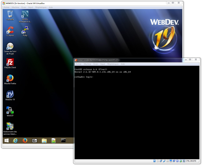Open Machine menu in W8WDEV window

(15, 7)
